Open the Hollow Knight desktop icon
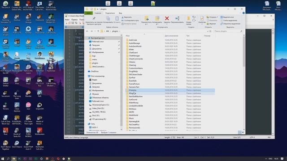The height and width of the screenshot is (161, 287). coord(5,31)
